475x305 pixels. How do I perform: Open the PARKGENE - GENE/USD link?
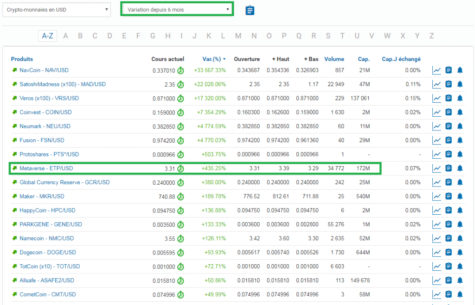pos(51,224)
